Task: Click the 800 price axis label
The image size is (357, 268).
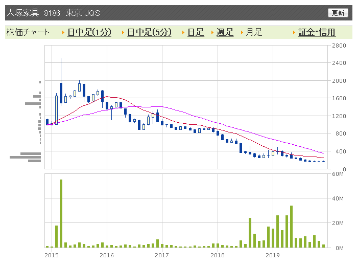Action: [341, 133]
